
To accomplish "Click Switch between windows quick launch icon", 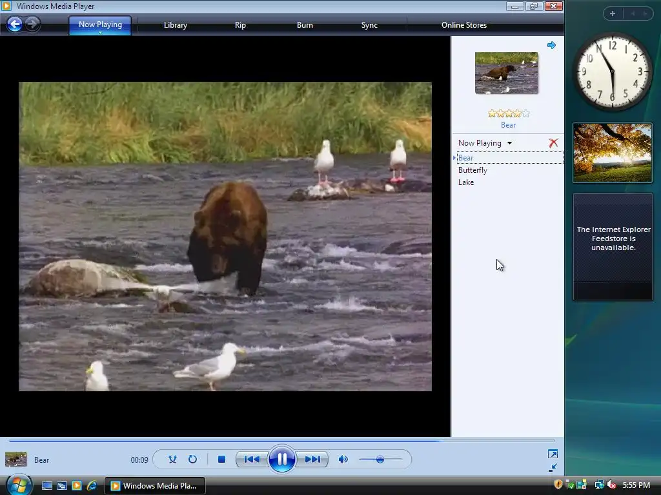I will [x=61, y=486].
